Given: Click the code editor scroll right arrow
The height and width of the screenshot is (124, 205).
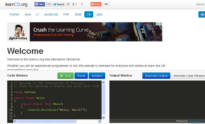Looking at the screenshot, I should point(100,121).
